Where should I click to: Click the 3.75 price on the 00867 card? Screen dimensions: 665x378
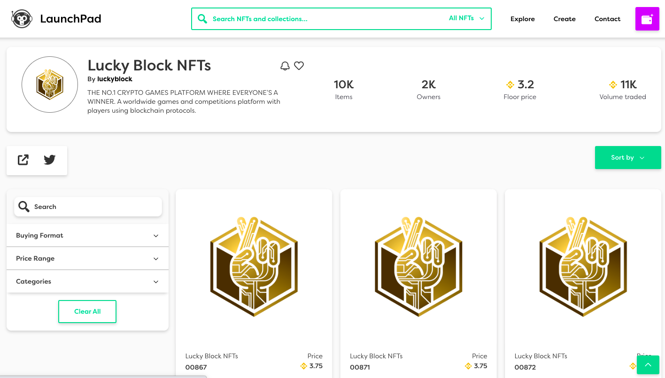[316, 366]
